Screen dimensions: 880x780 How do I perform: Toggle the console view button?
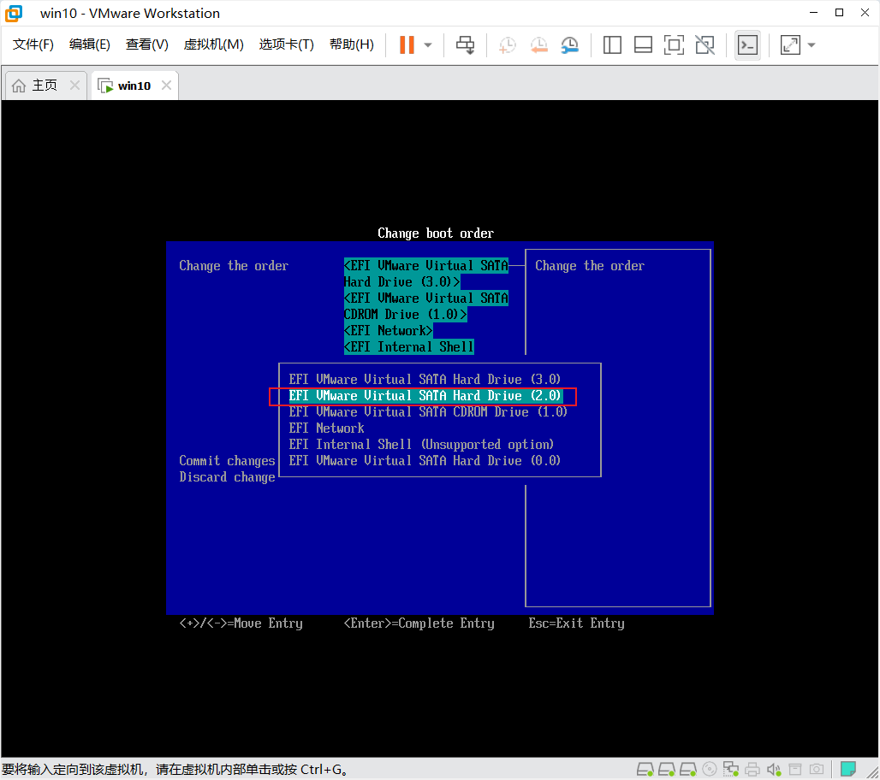747,44
